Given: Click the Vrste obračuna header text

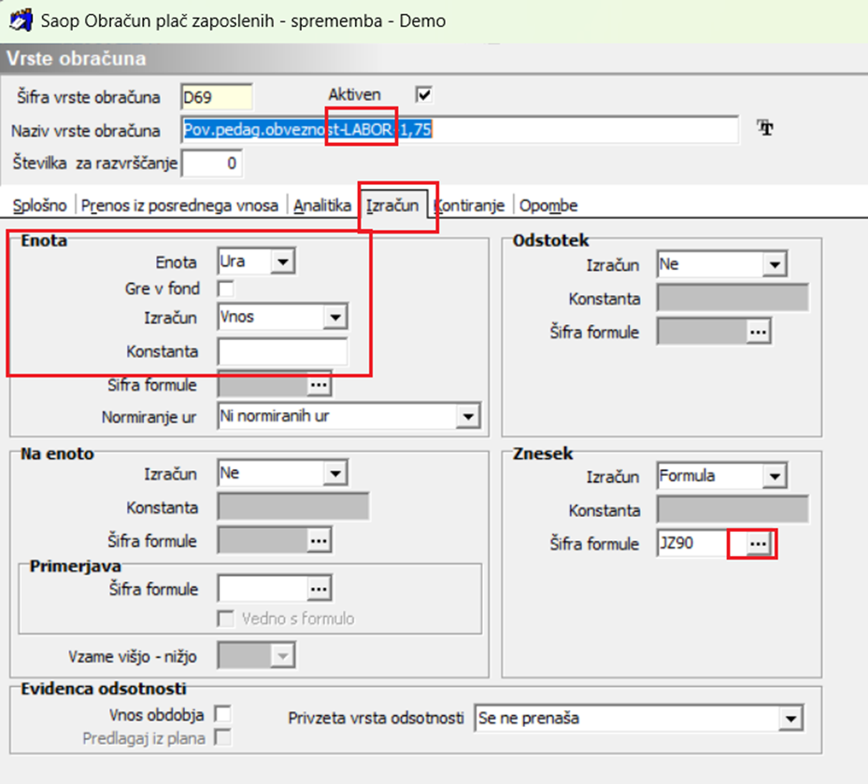Looking at the screenshot, I should click(77, 59).
